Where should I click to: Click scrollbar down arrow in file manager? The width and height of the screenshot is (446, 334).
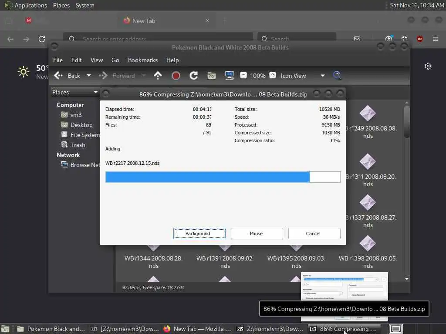(407, 279)
